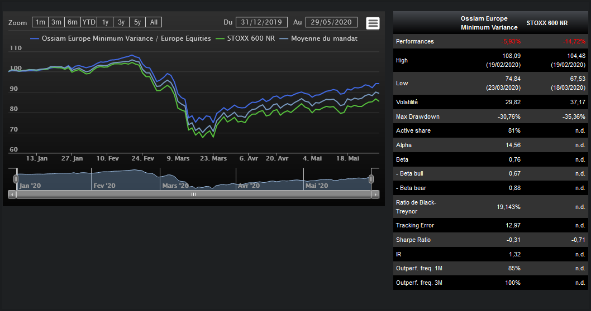Select the Sharpe Ratio row label
This screenshot has height=311, width=591.
[413, 240]
